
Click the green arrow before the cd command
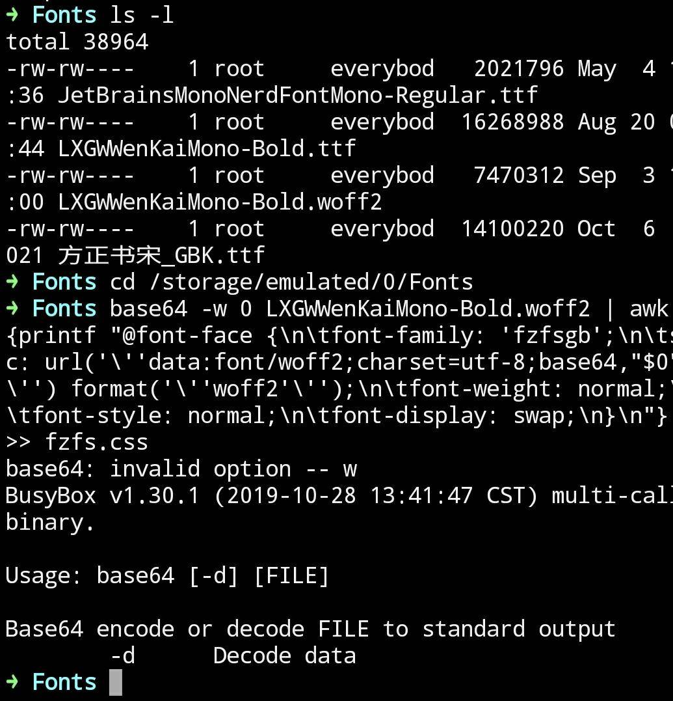click(x=12, y=282)
